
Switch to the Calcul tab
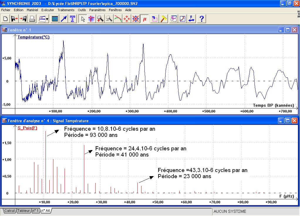[9, 210]
